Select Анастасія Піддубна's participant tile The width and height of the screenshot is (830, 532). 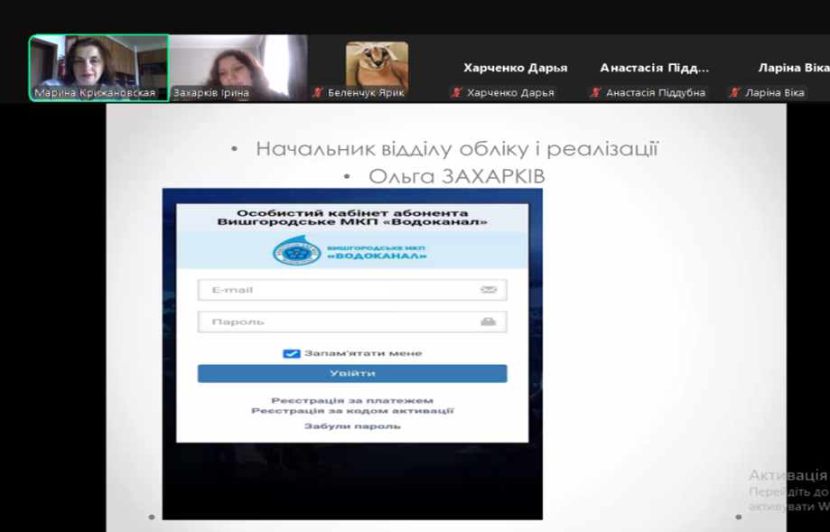(655, 68)
